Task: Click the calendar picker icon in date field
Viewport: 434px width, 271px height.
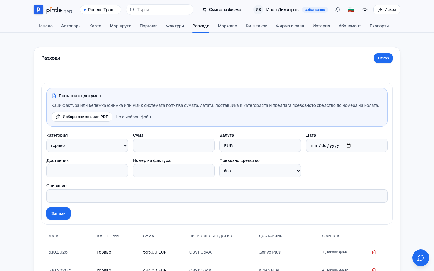Action: (349, 145)
